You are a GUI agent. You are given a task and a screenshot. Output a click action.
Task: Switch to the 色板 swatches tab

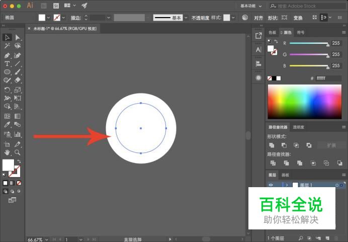tap(272, 32)
